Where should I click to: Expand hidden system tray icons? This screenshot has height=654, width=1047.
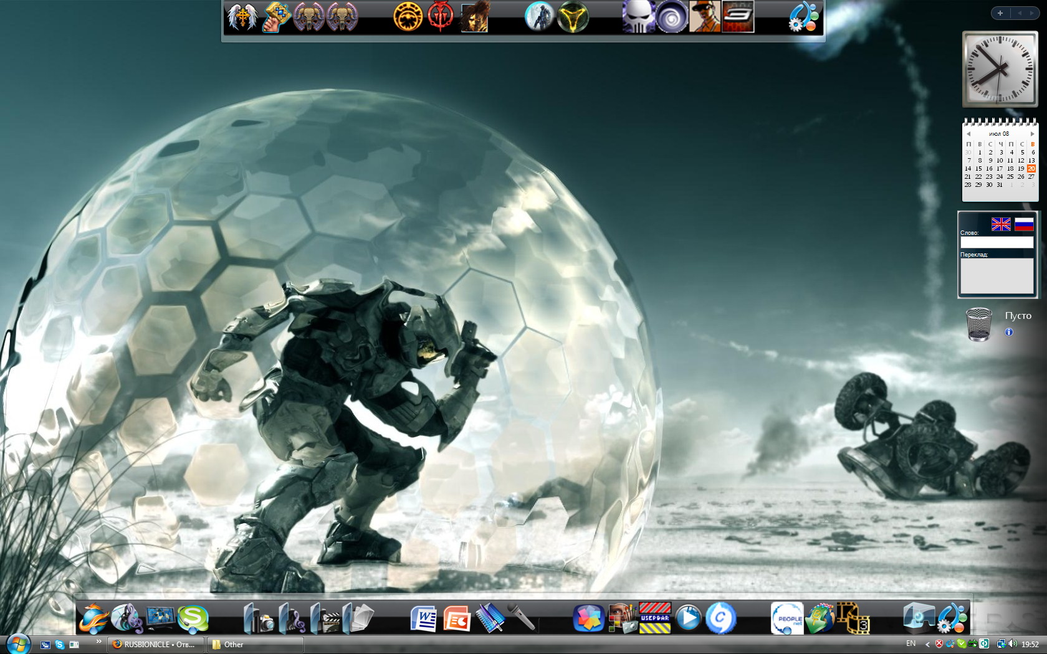click(927, 644)
